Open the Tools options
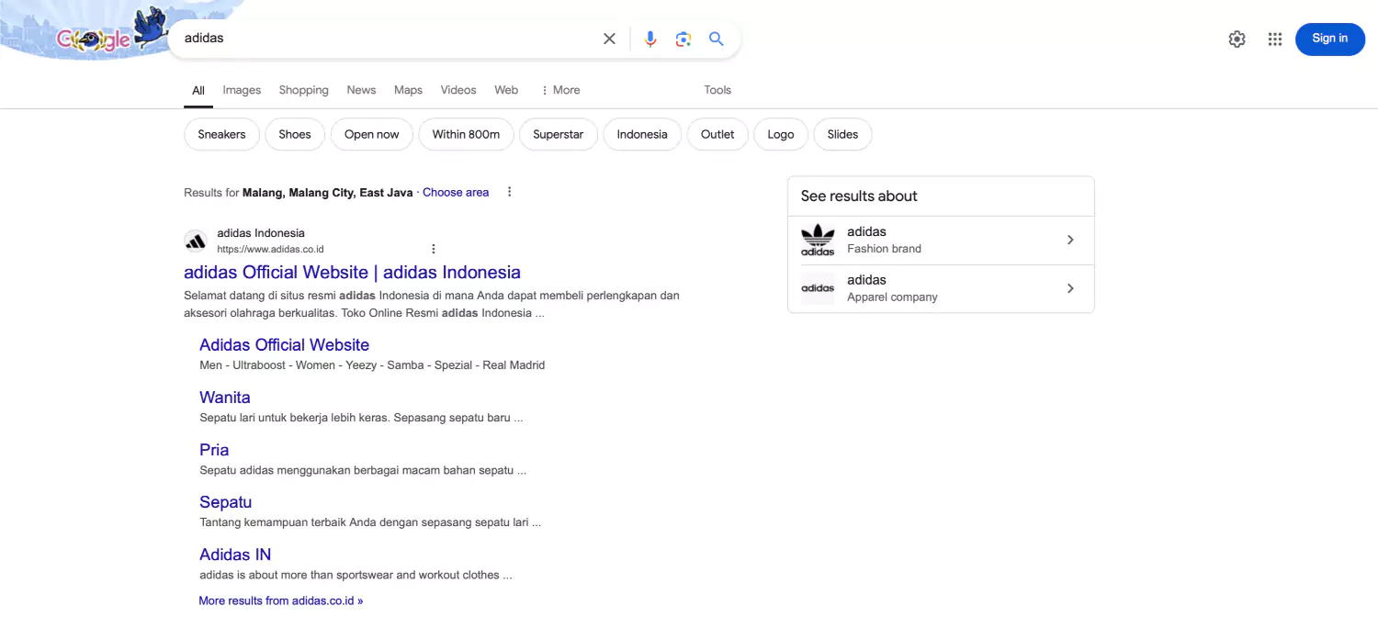This screenshot has width=1378, height=628. coord(717,90)
